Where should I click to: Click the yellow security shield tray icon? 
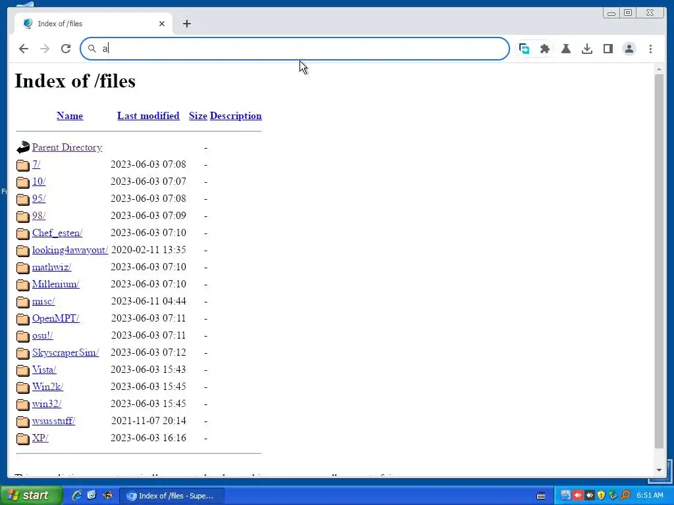pyautogui.click(x=602, y=496)
